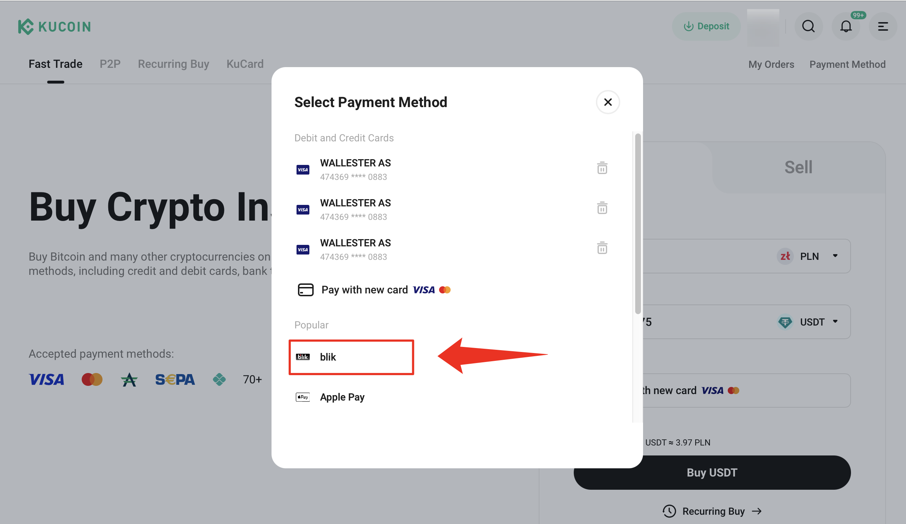Open Payment Method link
The image size is (906, 524).
(847, 64)
